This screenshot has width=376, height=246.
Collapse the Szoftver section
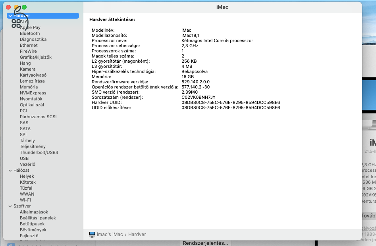point(11,206)
